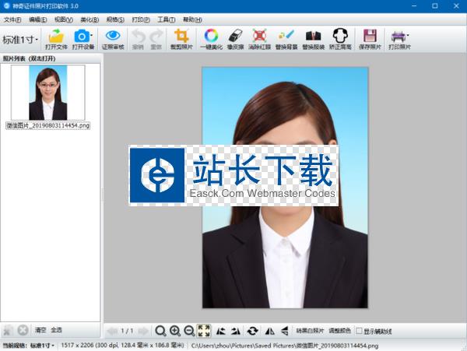Enable the 显示辅助线 checkbox

[358, 331]
